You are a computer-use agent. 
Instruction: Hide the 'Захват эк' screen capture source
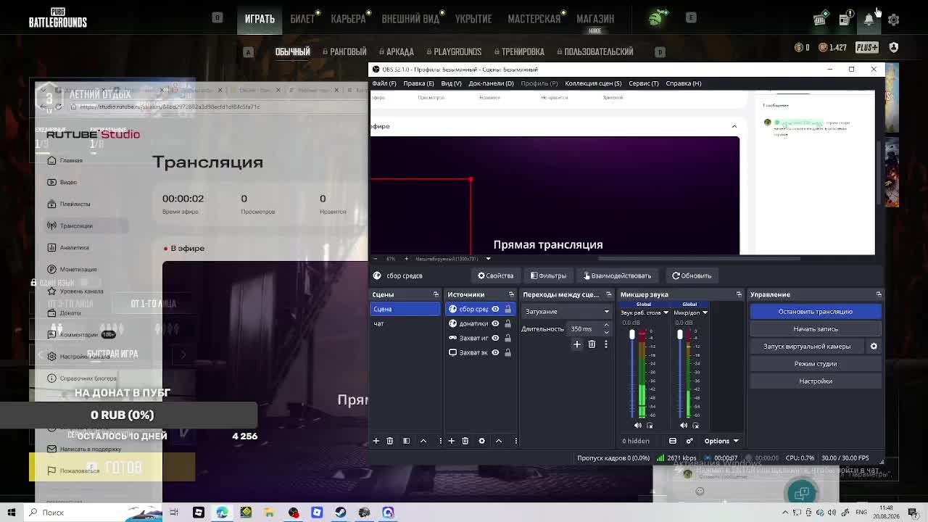point(495,352)
